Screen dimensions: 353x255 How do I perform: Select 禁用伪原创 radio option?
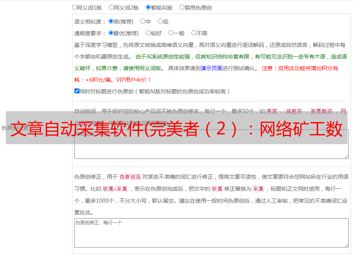182,7
